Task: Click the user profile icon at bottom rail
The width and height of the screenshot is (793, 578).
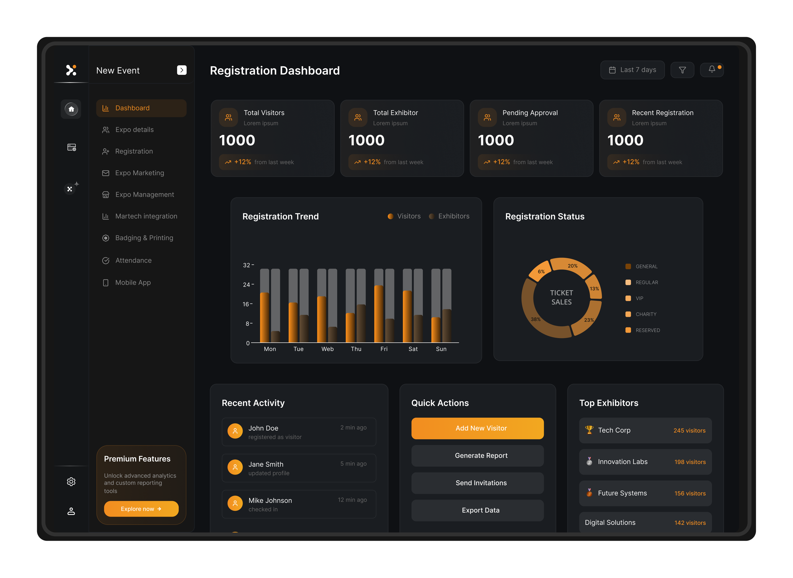Action: point(71,512)
